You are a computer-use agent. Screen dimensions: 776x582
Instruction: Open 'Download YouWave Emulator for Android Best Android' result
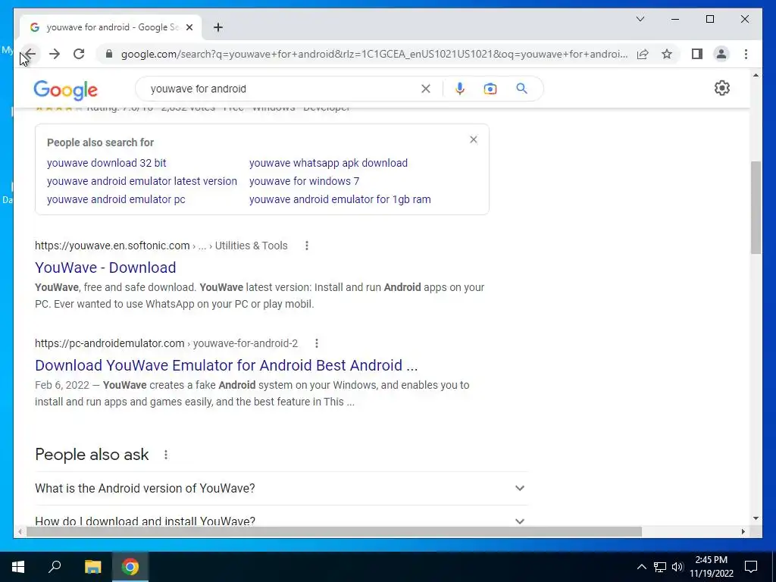click(x=226, y=365)
